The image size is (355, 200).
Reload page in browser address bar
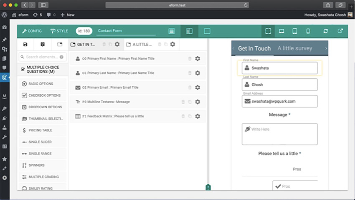click(x=246, y=5)
